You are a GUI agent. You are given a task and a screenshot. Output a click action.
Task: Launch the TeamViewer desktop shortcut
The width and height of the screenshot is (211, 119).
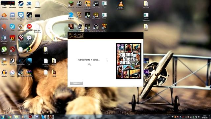point(21,16)
